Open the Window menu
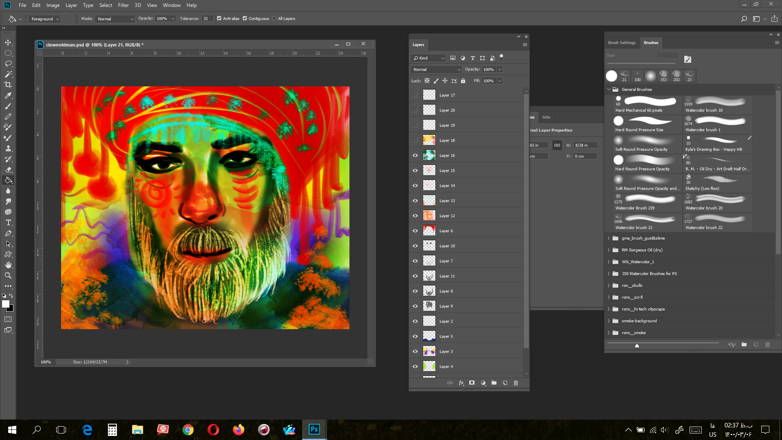 [x=171, y=5]
